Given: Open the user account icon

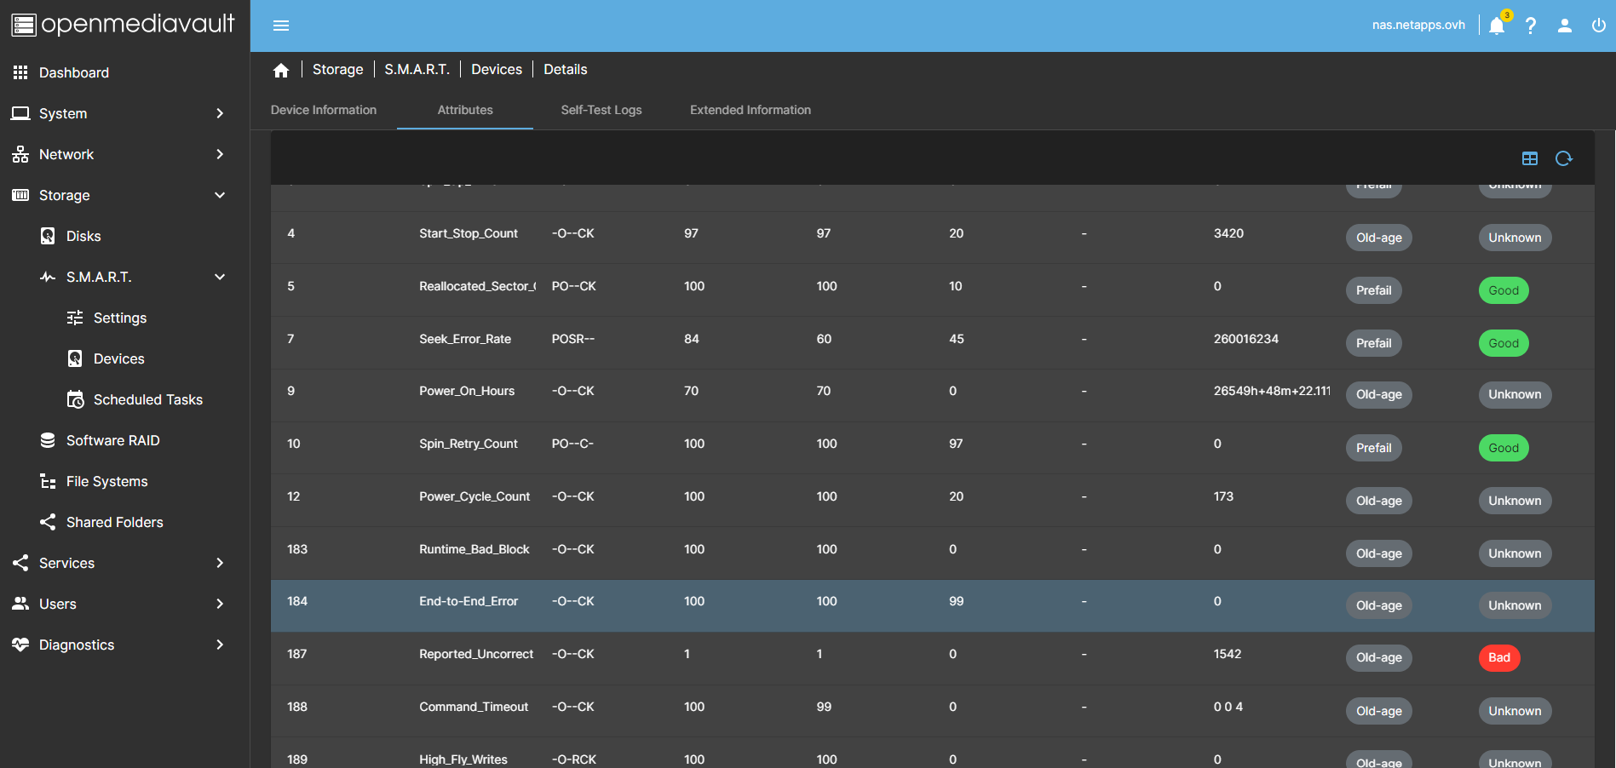Looking at the screenshot, I should point(1565,26).
